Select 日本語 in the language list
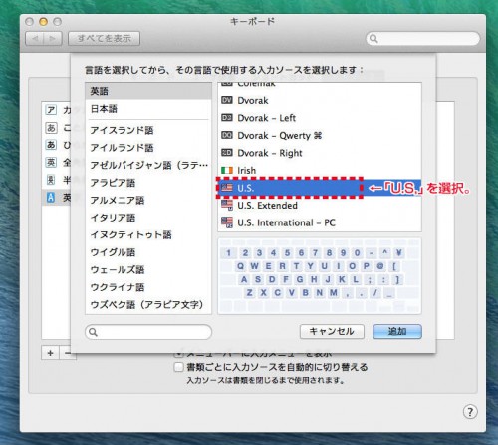The height and width of the screenshot is (445, 498). (x=148, y=109)
